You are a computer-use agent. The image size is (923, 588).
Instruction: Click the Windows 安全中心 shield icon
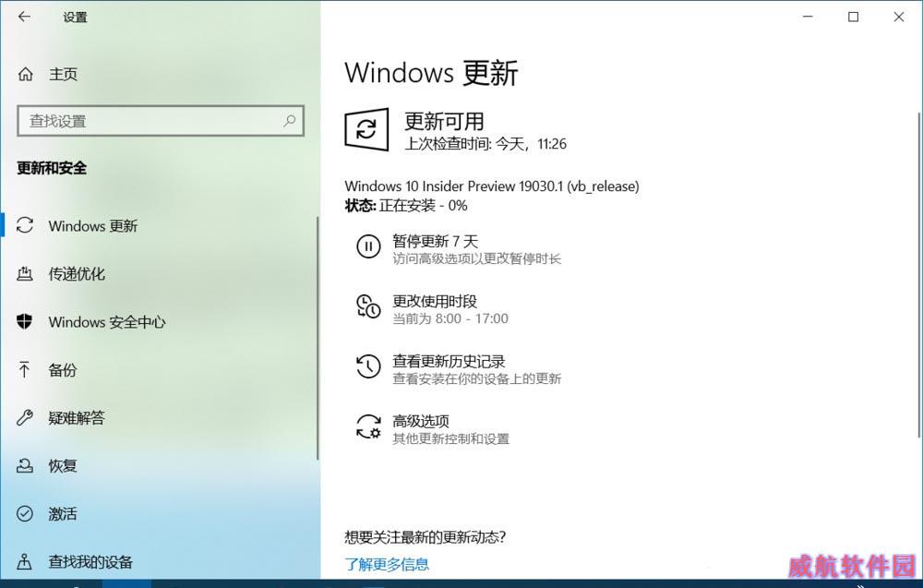[x=25, y=322]
